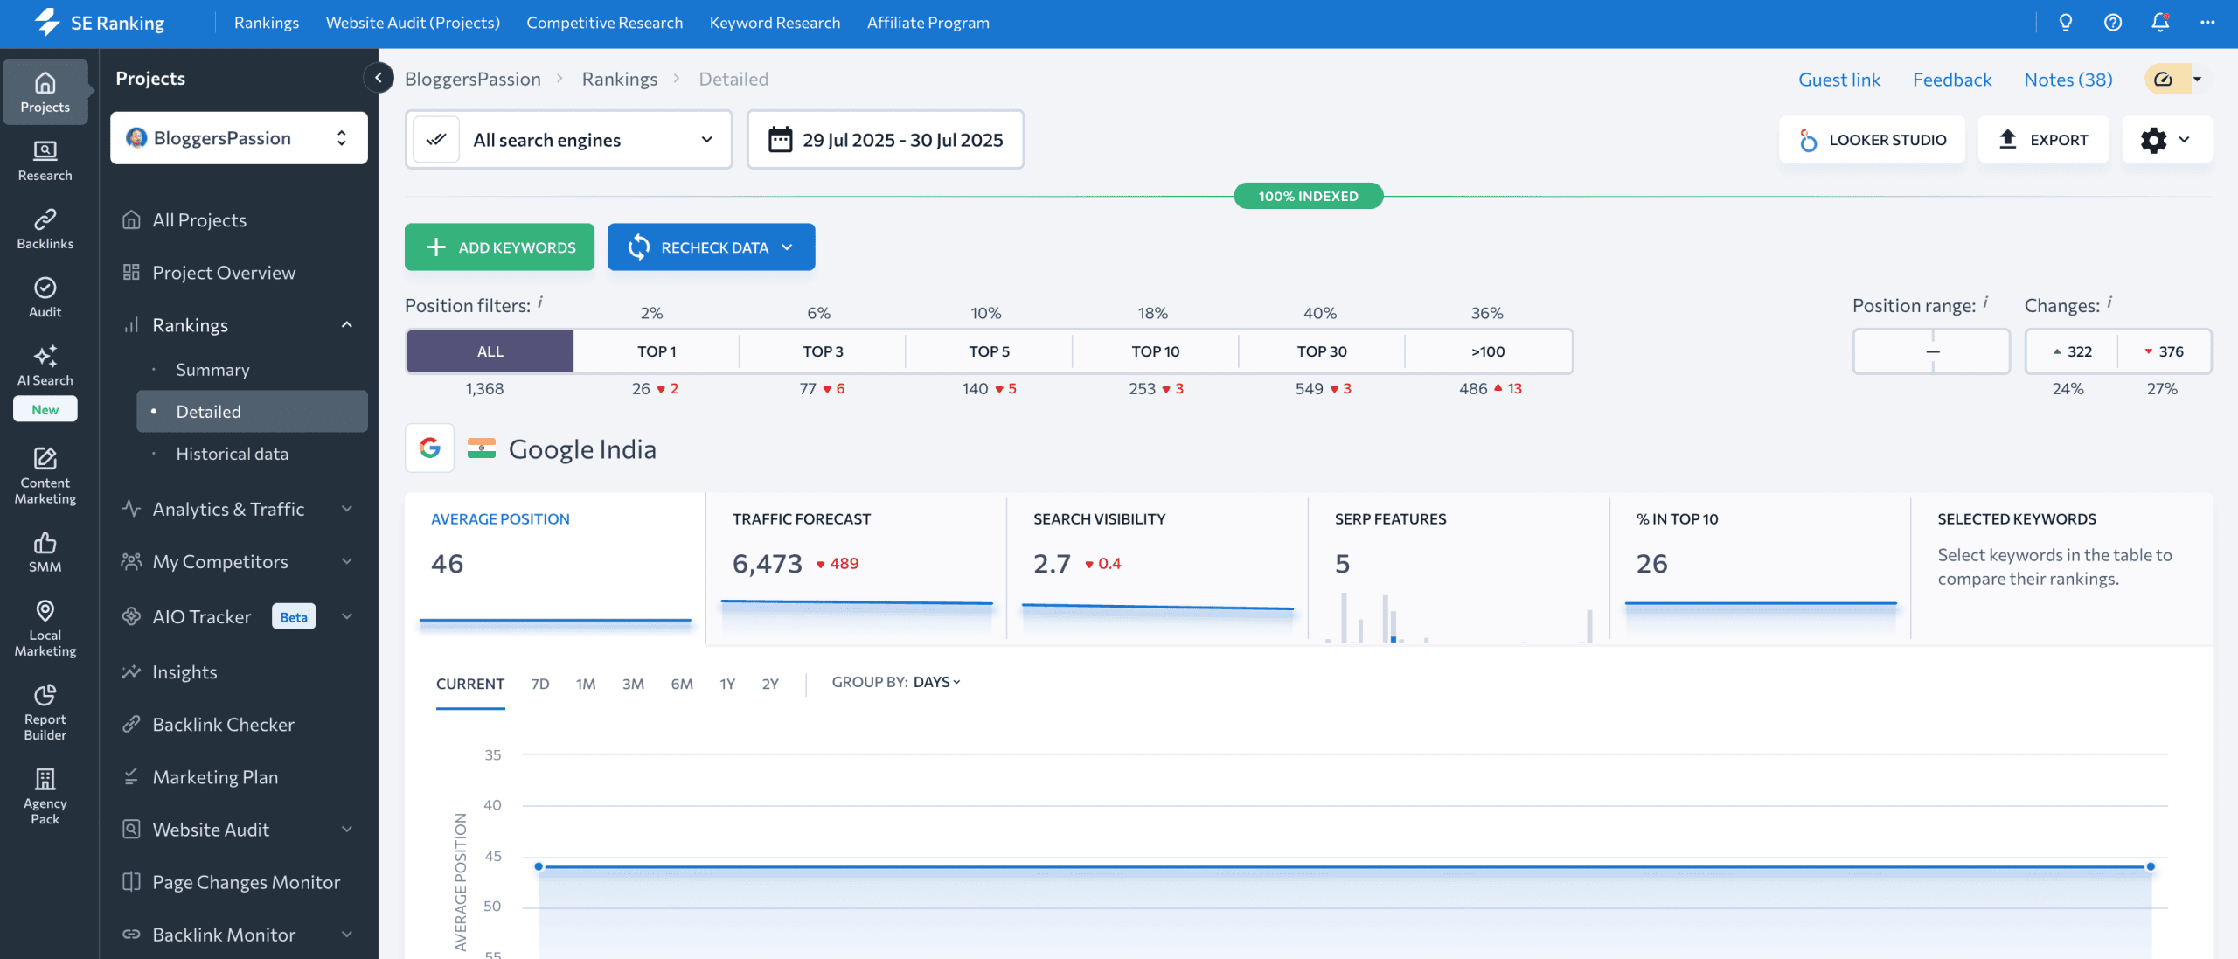Open the Audit sidebar icon
This screenshot has width=2238, height=959.
click(x=45, y=297)
